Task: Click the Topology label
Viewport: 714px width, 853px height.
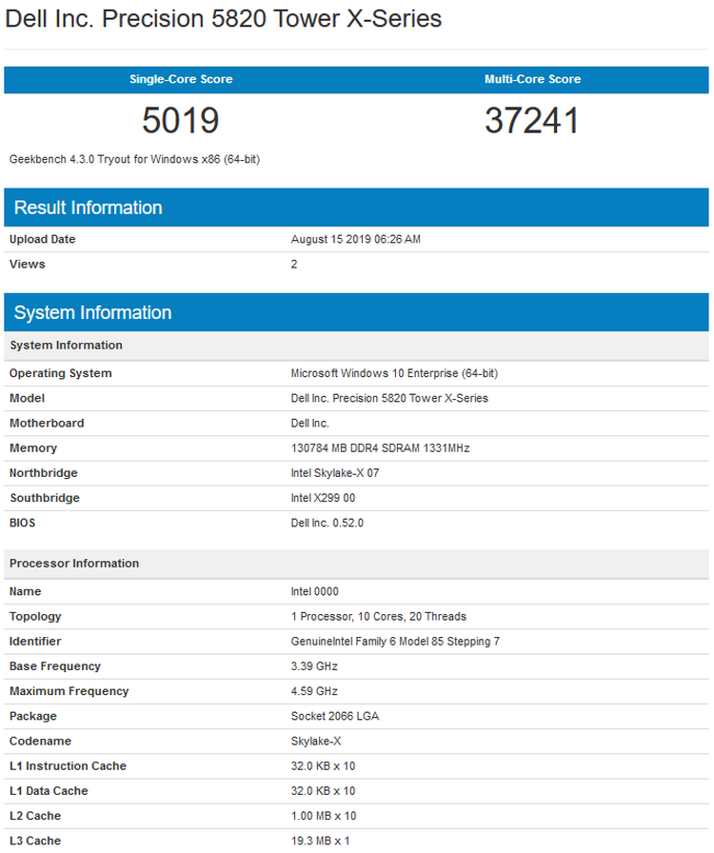Action: pyautogui.click(x=35, y=616)
